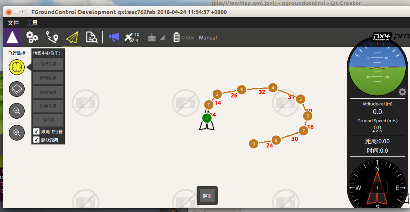
Task: Click the Ground Speed value display
Action: (x=377, y=127)
